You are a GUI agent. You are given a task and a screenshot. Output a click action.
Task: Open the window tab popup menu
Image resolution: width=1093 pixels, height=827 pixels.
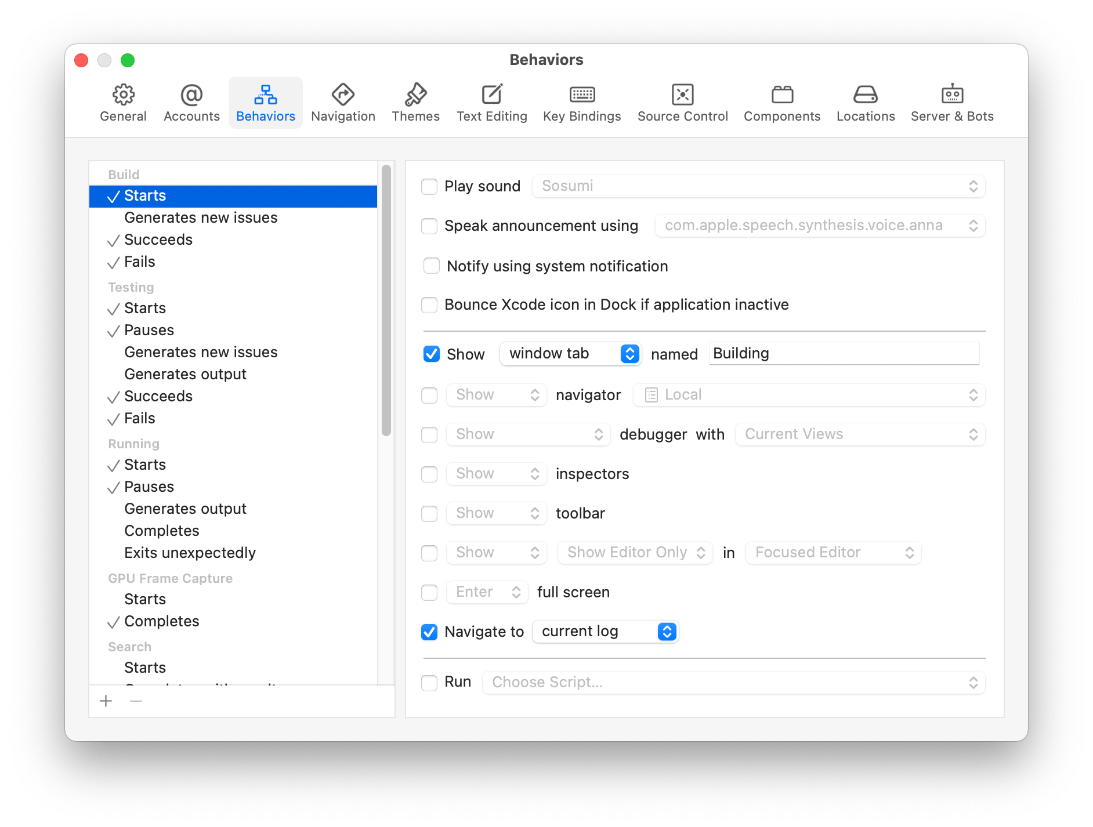point(570,353)
